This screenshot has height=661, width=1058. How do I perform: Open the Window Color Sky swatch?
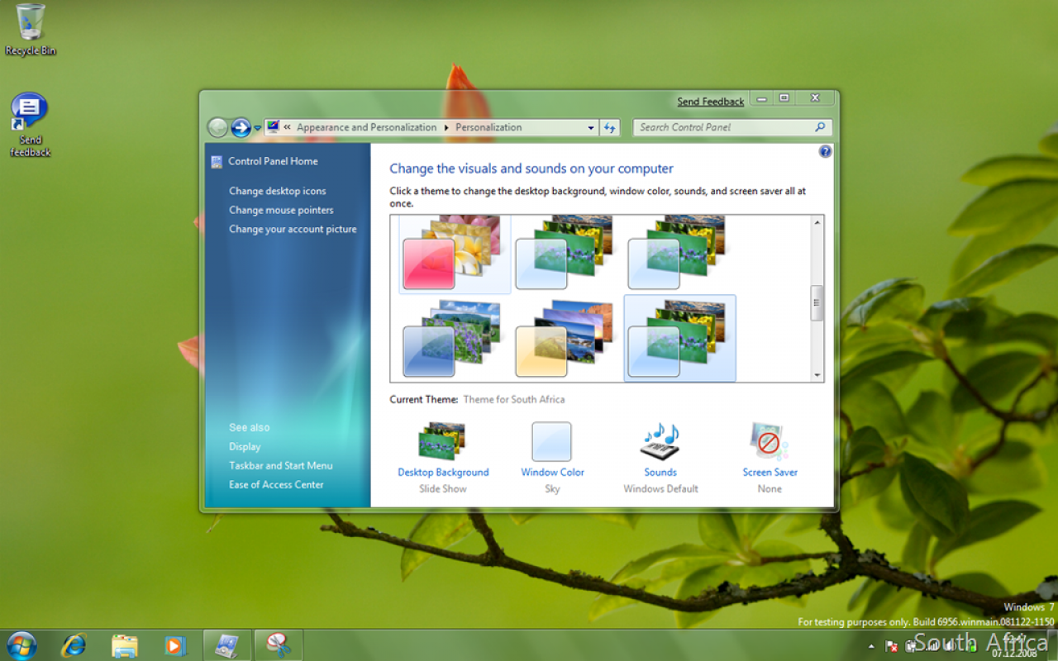(x=551, y=441)
